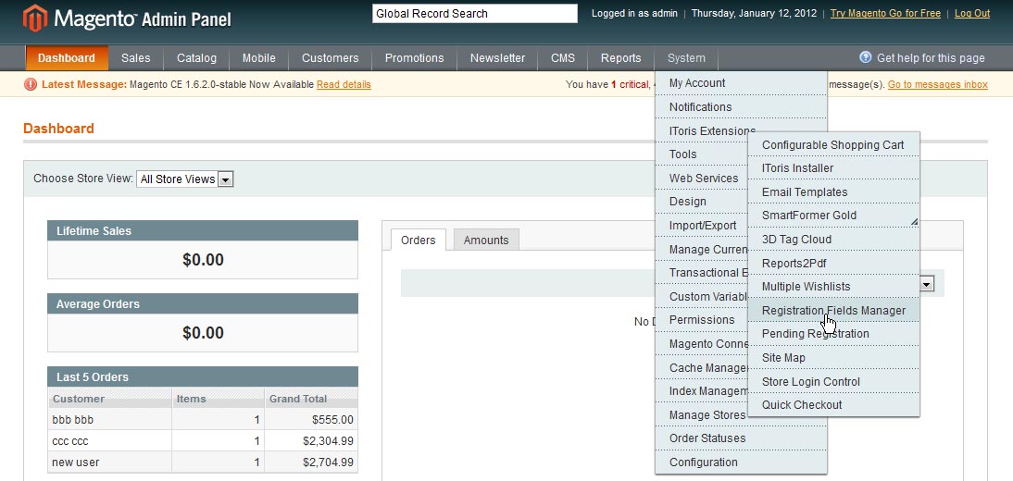Open the Sales menu

coord(136,58)
